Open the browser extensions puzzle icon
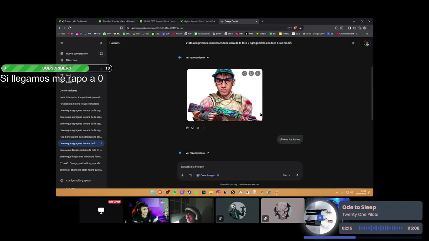This screenshot has height=241, width=429. [337, 28]
